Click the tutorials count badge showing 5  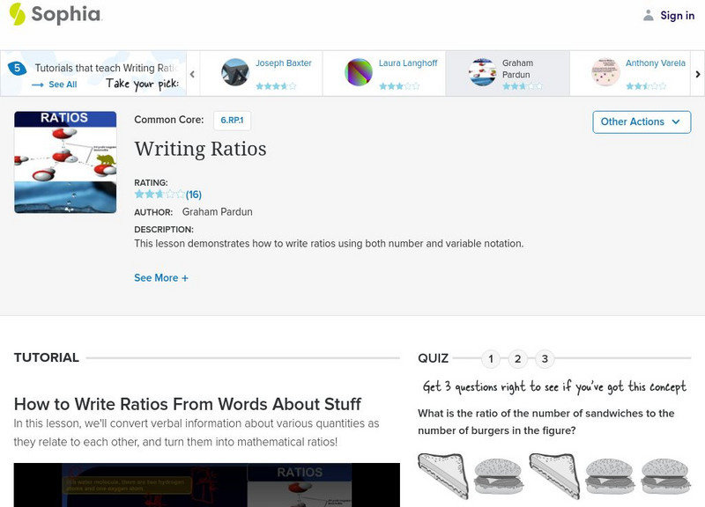click(x=17, y=68)
